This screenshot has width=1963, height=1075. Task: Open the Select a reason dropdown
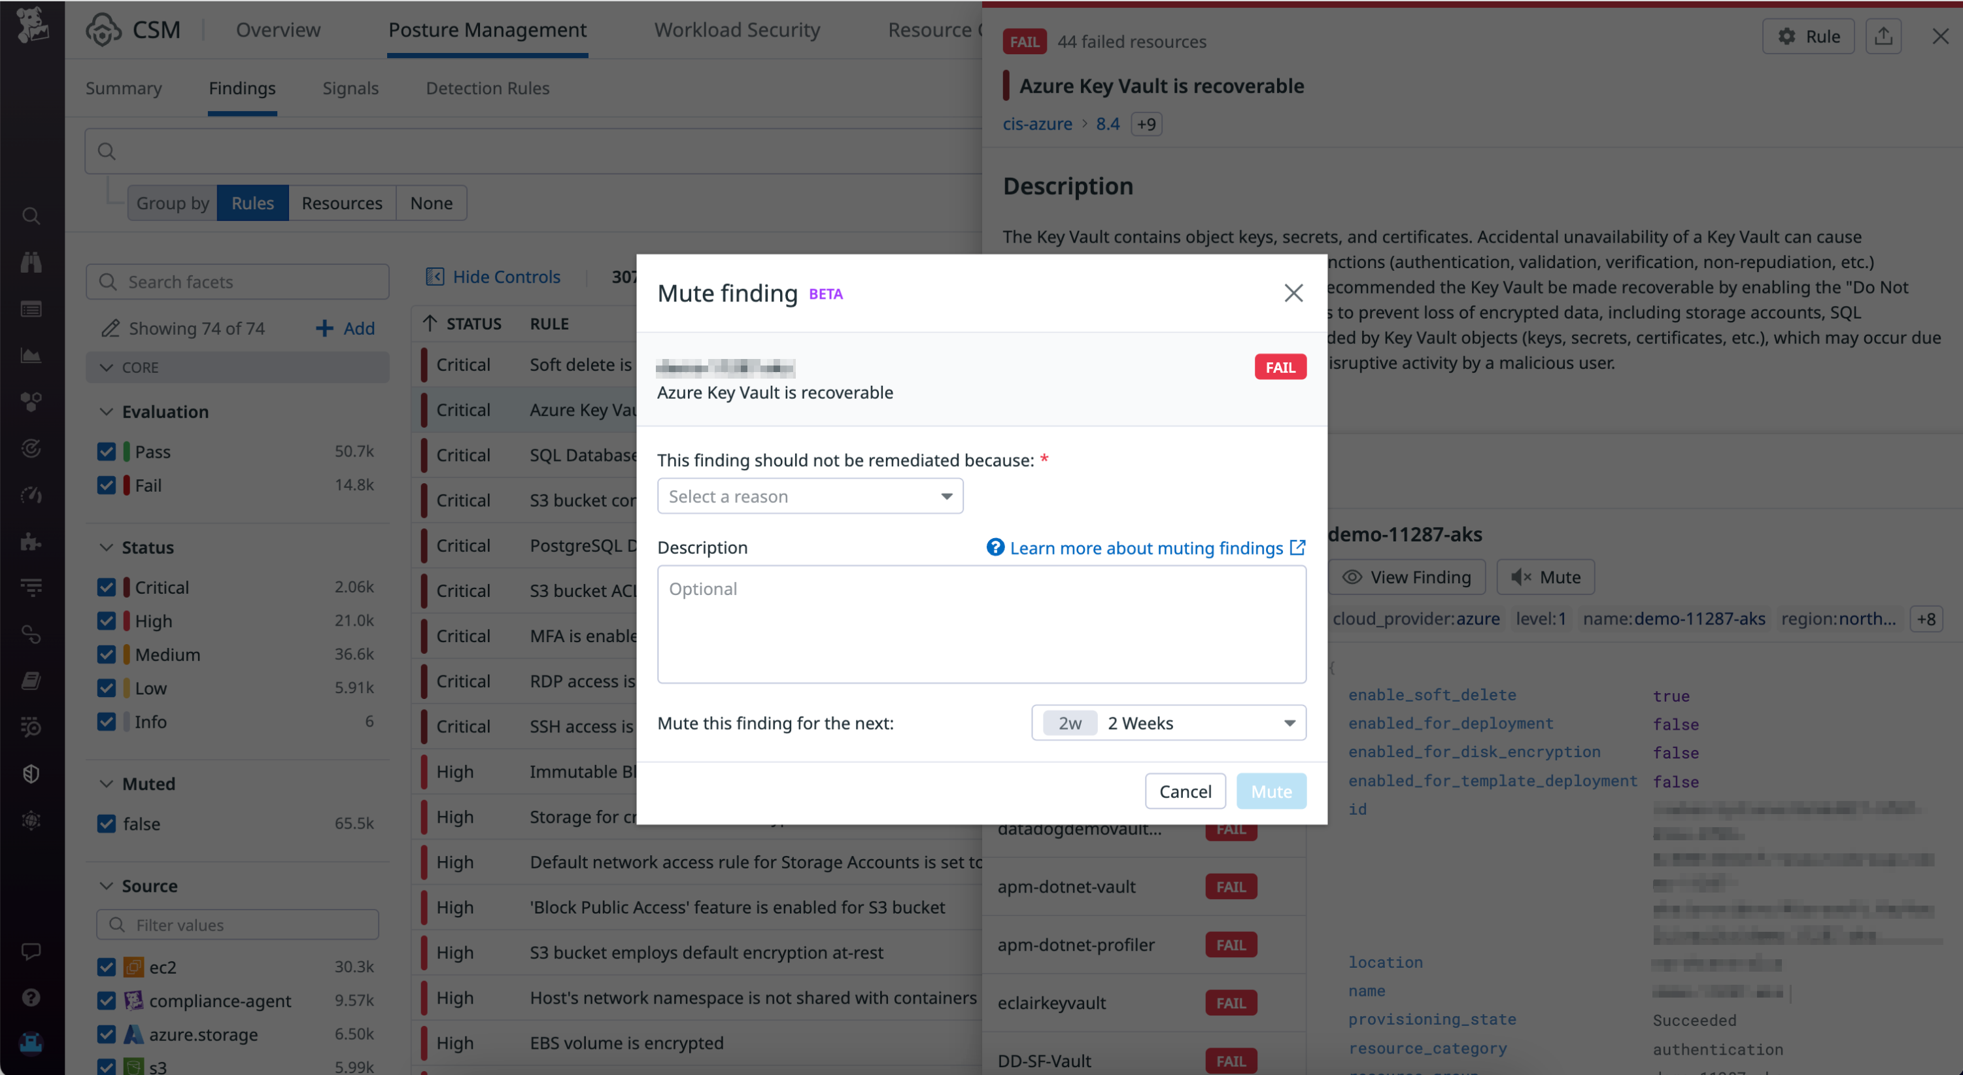pos(810,497)
